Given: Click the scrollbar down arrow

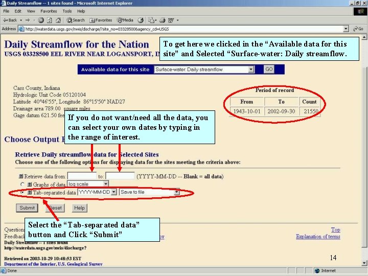Looking at the screenshot, I should click(x=364, y=263).
